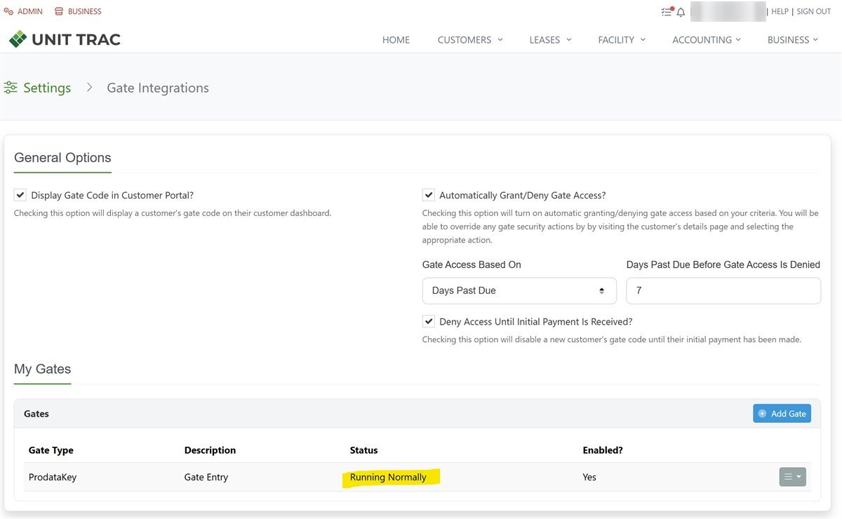Image resolution: width=842 pixels, height=519 pixels.
Task: Click the My Gates heading
Action: click(x=42, y=369)
